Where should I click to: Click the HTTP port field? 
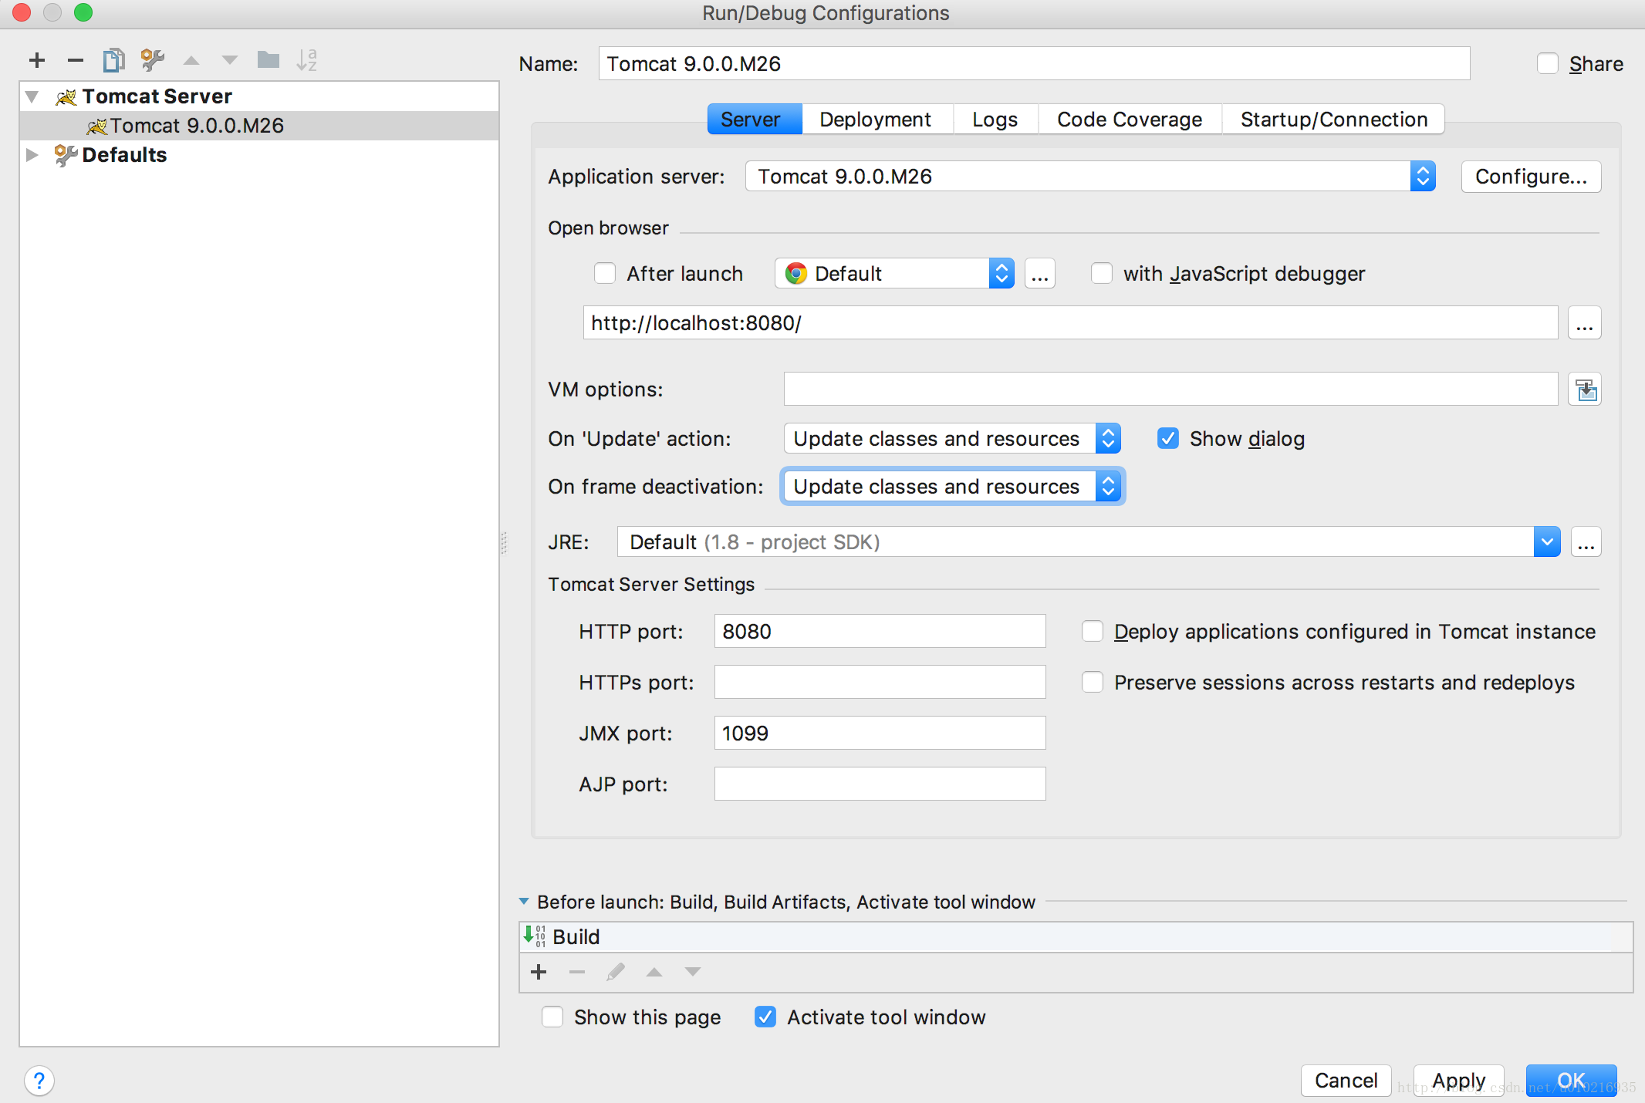point(880,632)
